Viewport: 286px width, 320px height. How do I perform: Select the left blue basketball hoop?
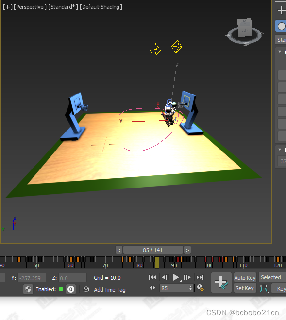click(76, 116)
